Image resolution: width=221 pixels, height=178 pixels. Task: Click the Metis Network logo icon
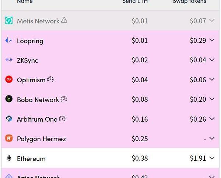point(9,21)
